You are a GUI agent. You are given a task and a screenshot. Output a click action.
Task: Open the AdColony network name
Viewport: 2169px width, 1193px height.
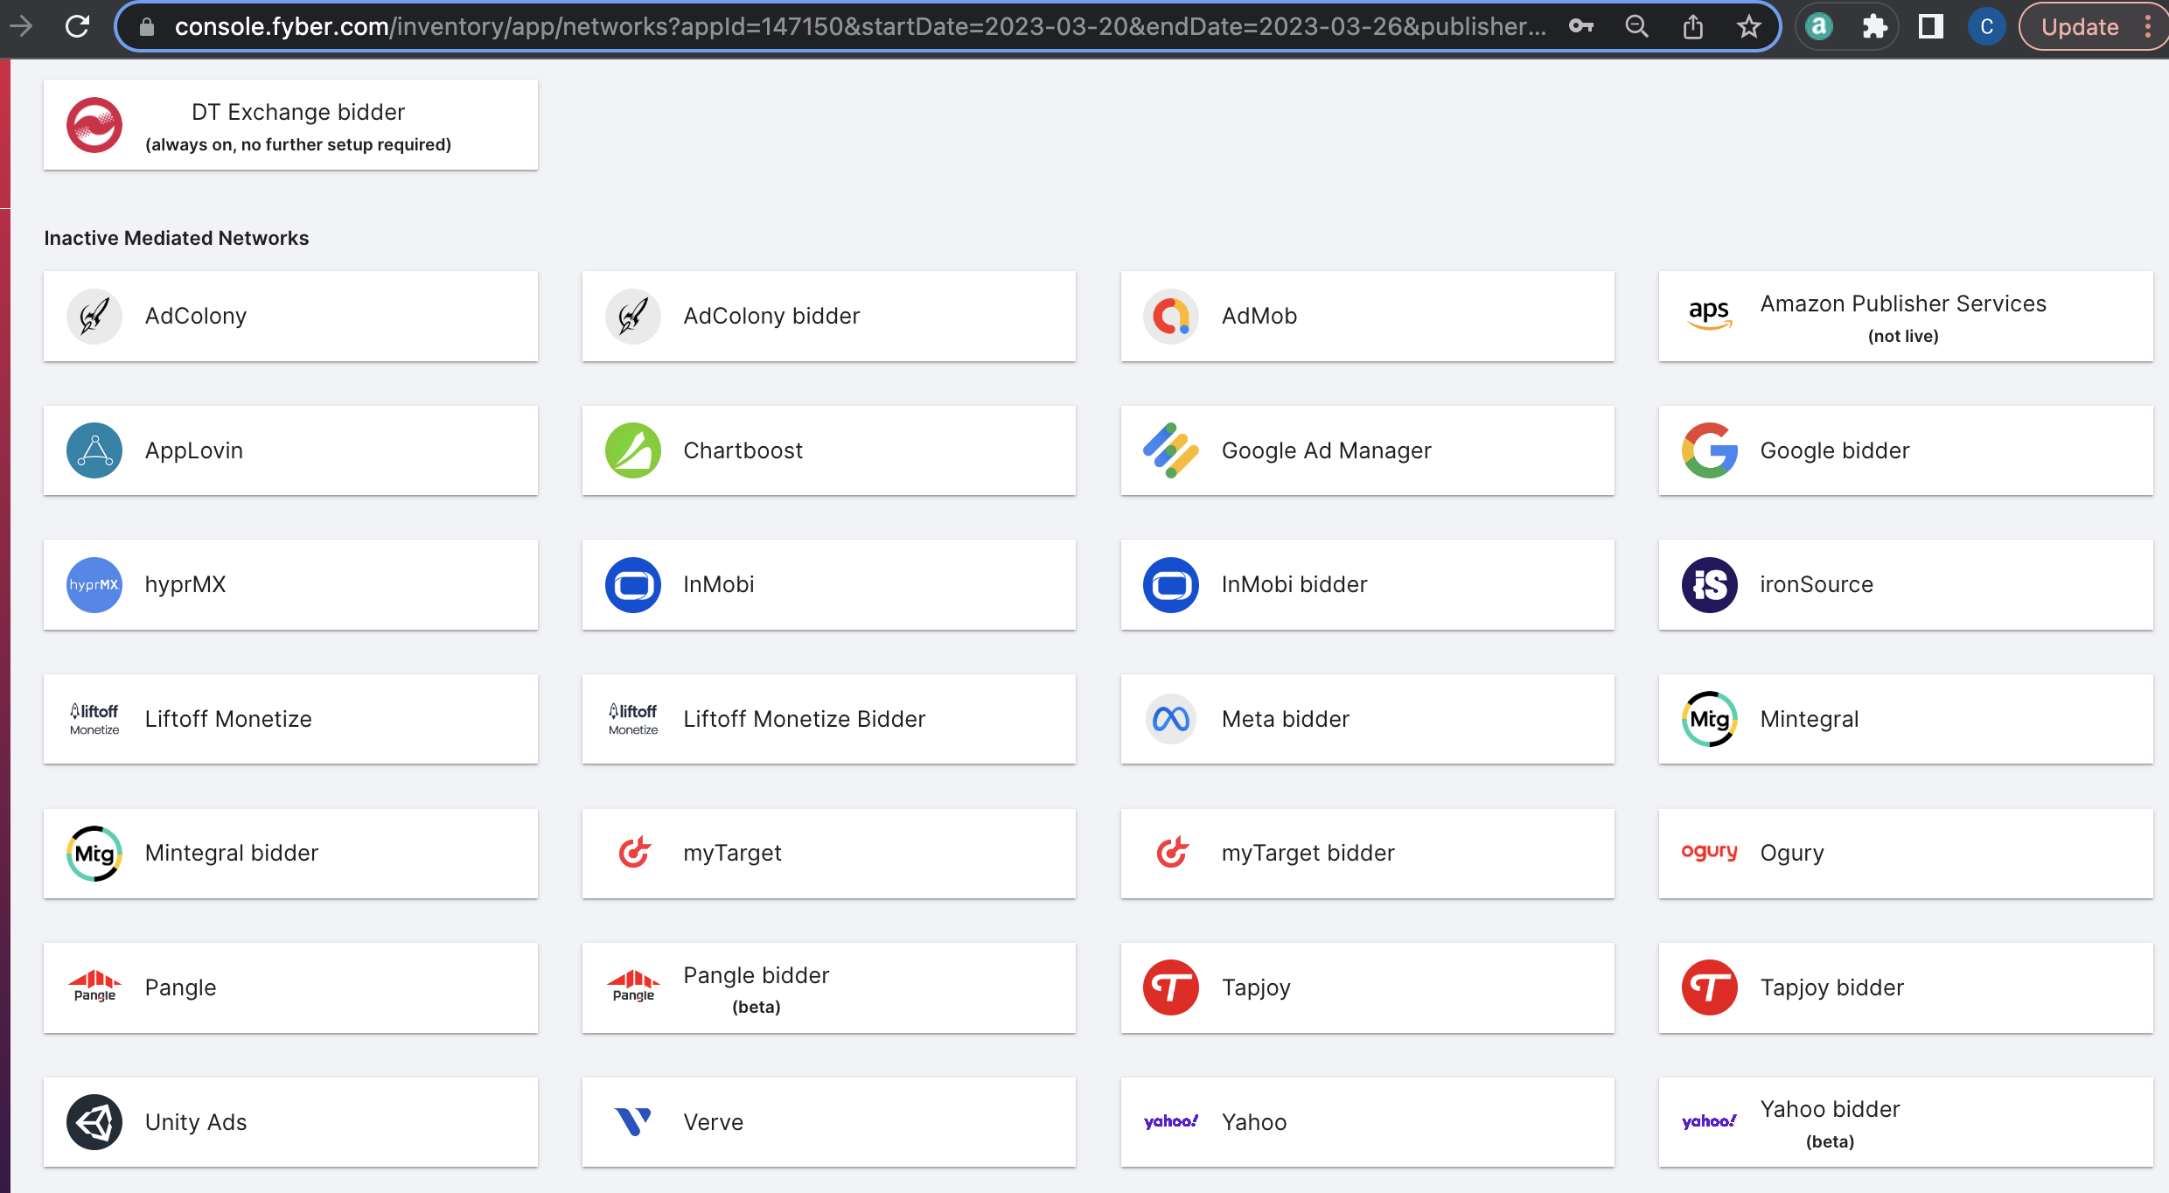click(x=196, y=316)
